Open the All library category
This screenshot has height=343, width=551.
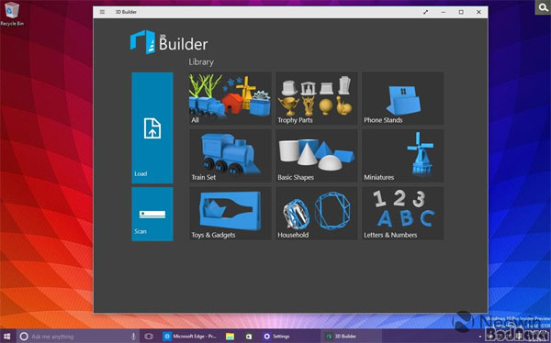[231, 99]
